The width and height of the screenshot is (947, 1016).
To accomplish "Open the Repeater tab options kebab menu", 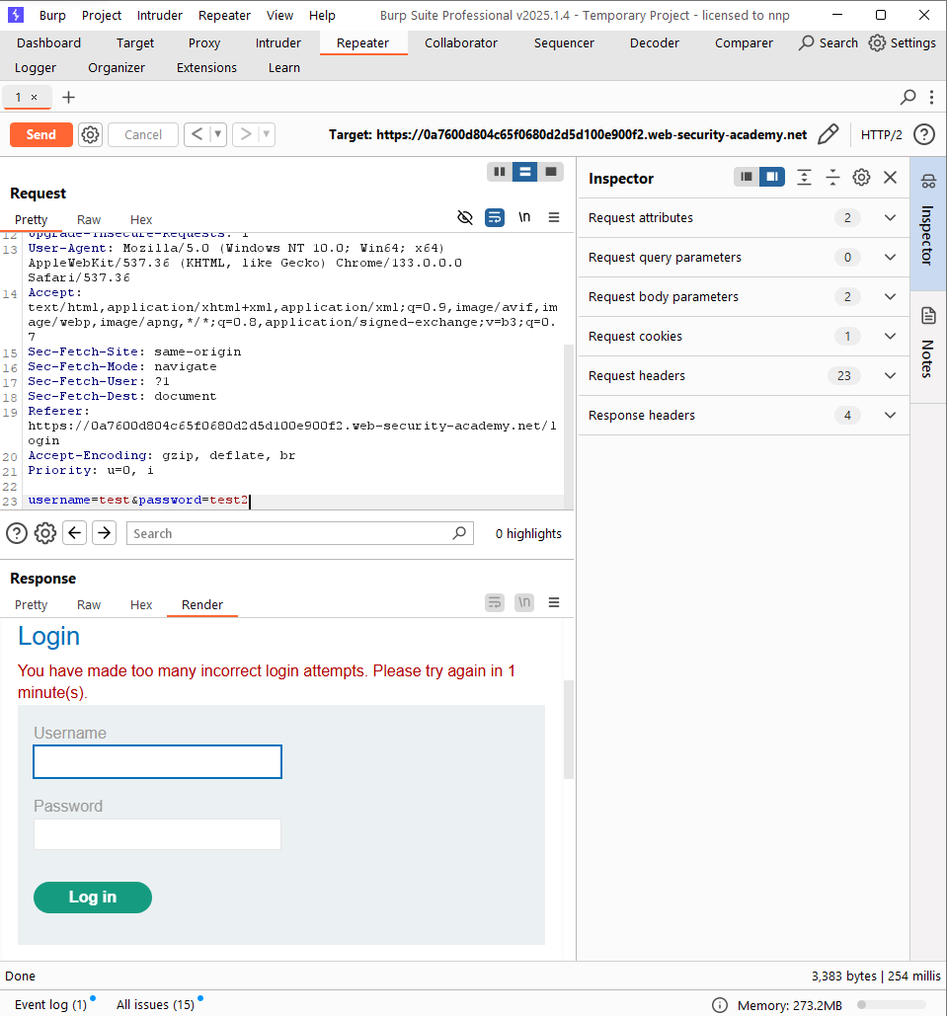I will pyautogui.click(x=931, y=97).
